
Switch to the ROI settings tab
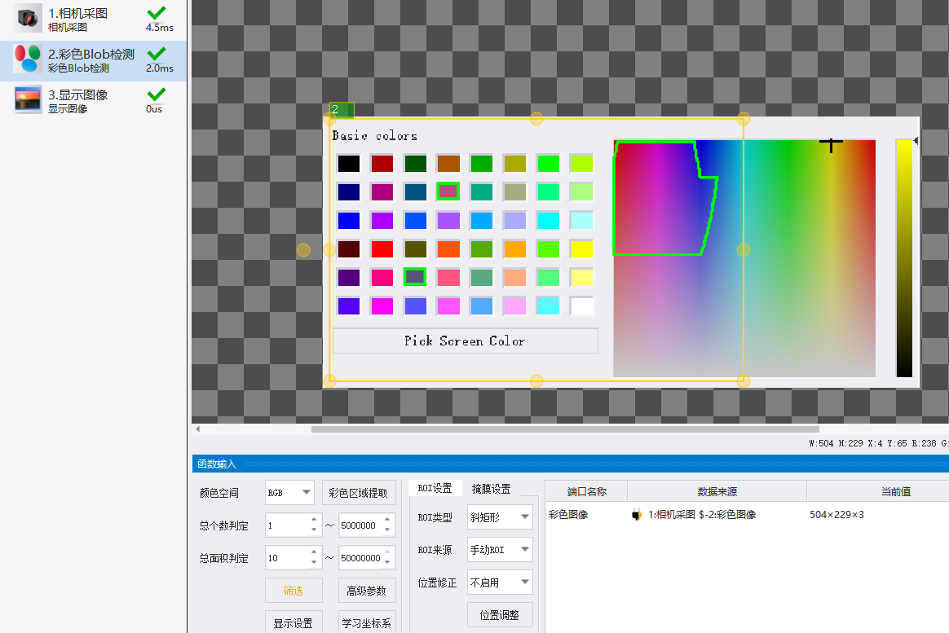coord(435,489)
